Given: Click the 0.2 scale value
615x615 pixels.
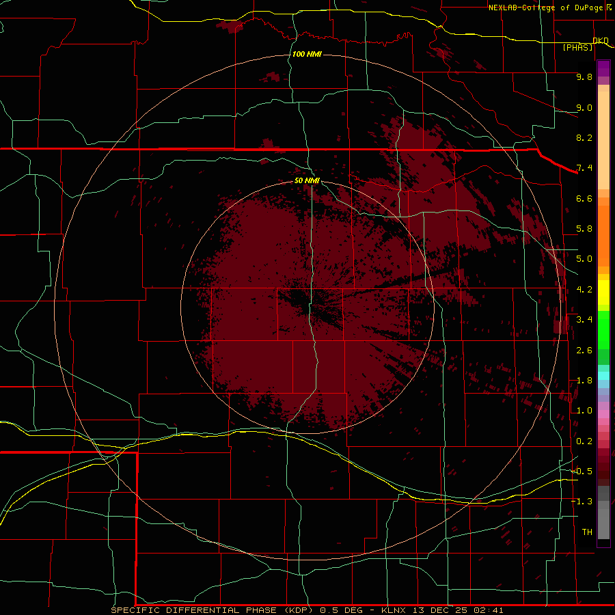Looking at the screenshot, I should click(x=584, y=441).
